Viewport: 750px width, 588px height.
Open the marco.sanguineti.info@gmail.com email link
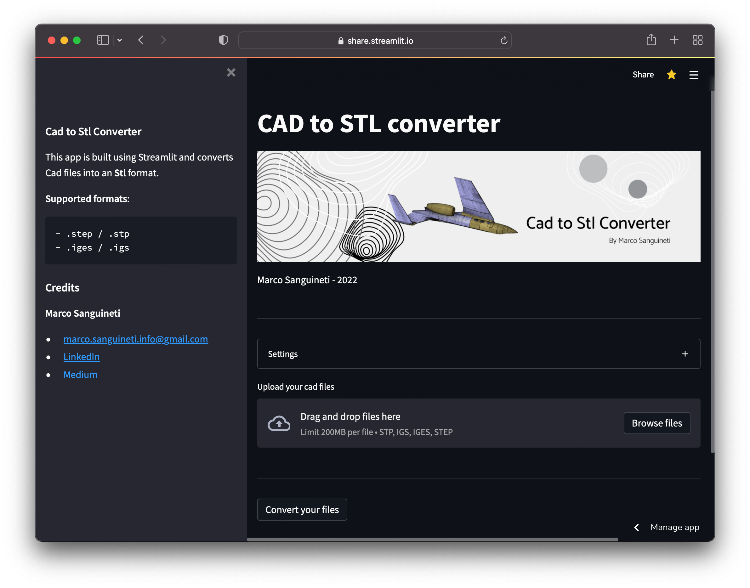point(136,339)
